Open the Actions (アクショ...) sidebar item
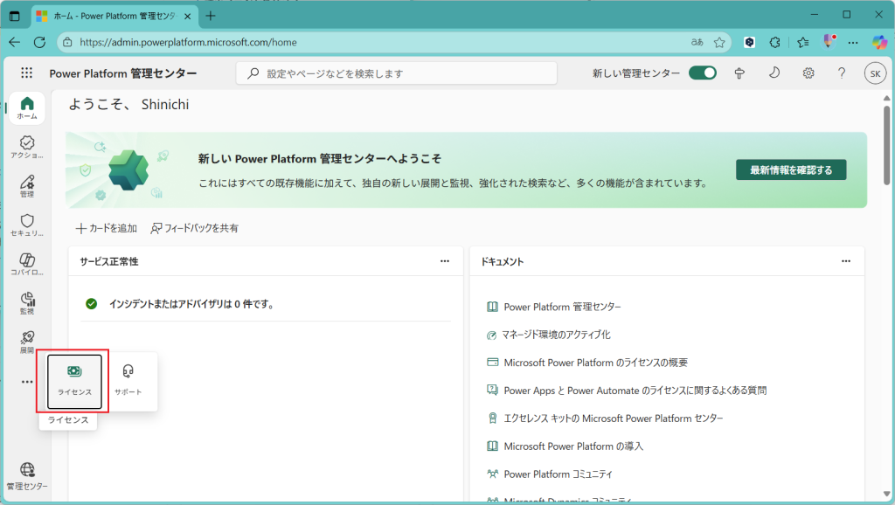This screenshot has width=895, height=505. pos(27,147)
